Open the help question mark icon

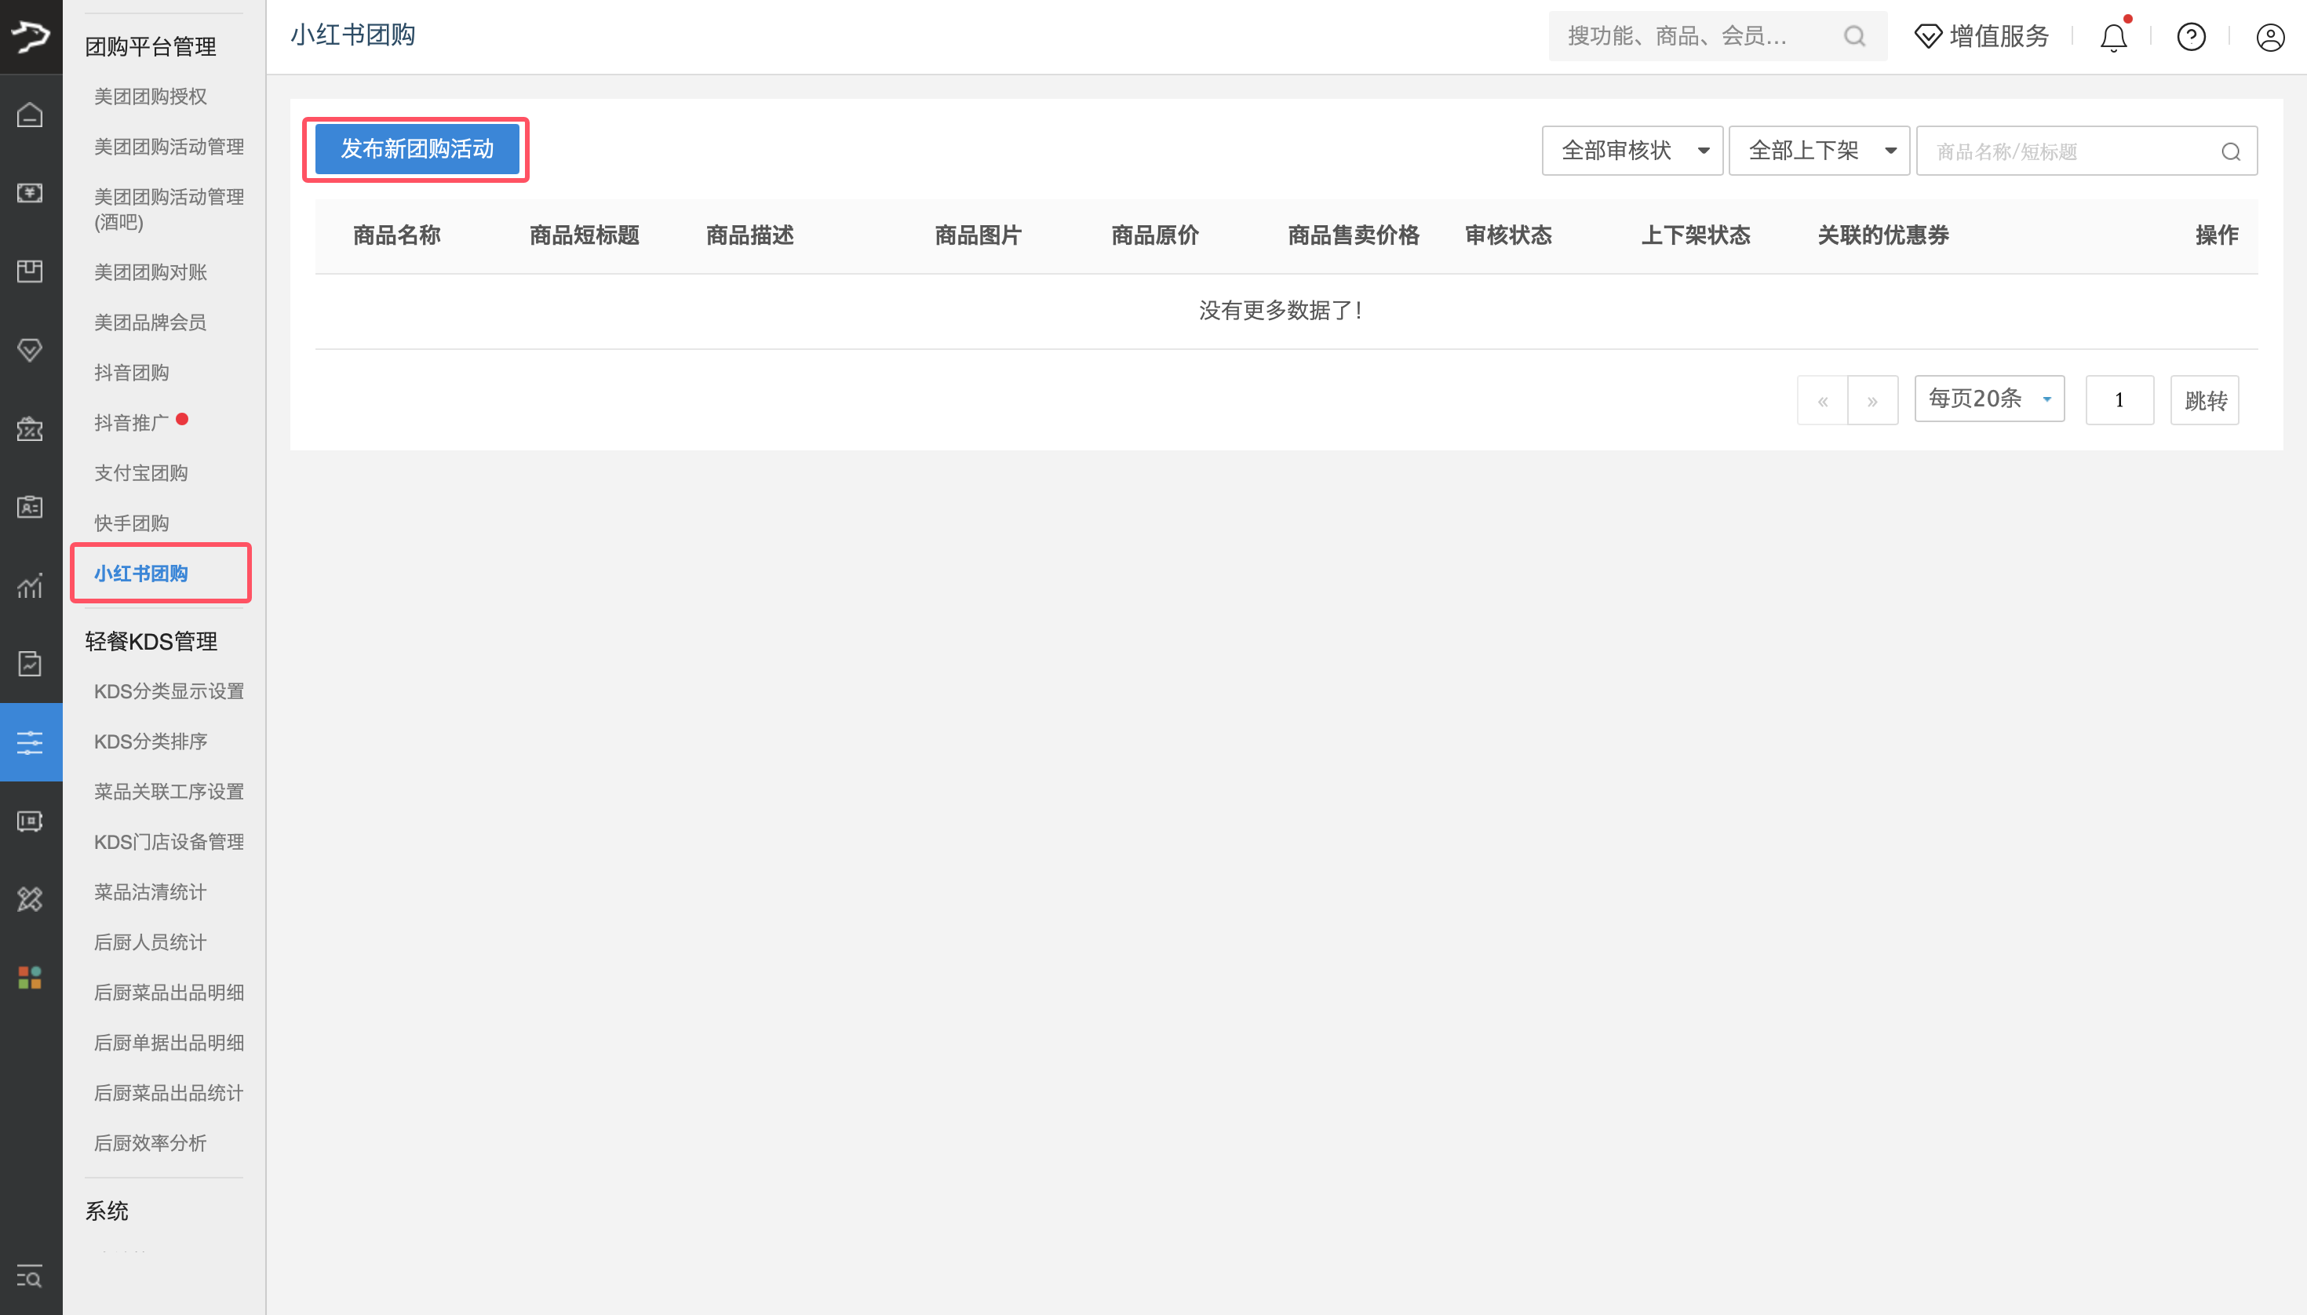(x=2191, y=37)
